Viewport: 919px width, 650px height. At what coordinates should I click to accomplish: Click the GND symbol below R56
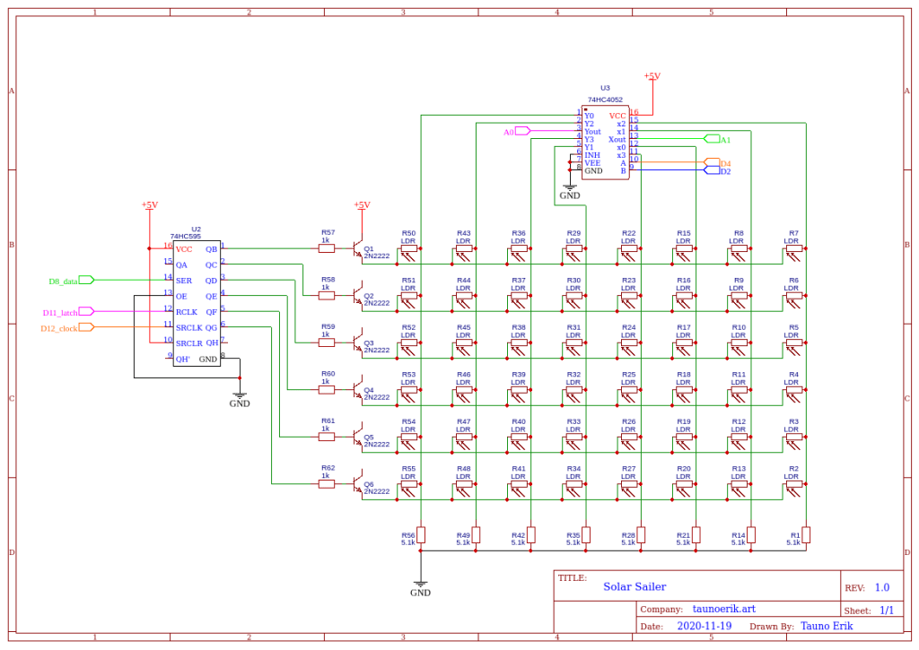(x=420, y=587)
